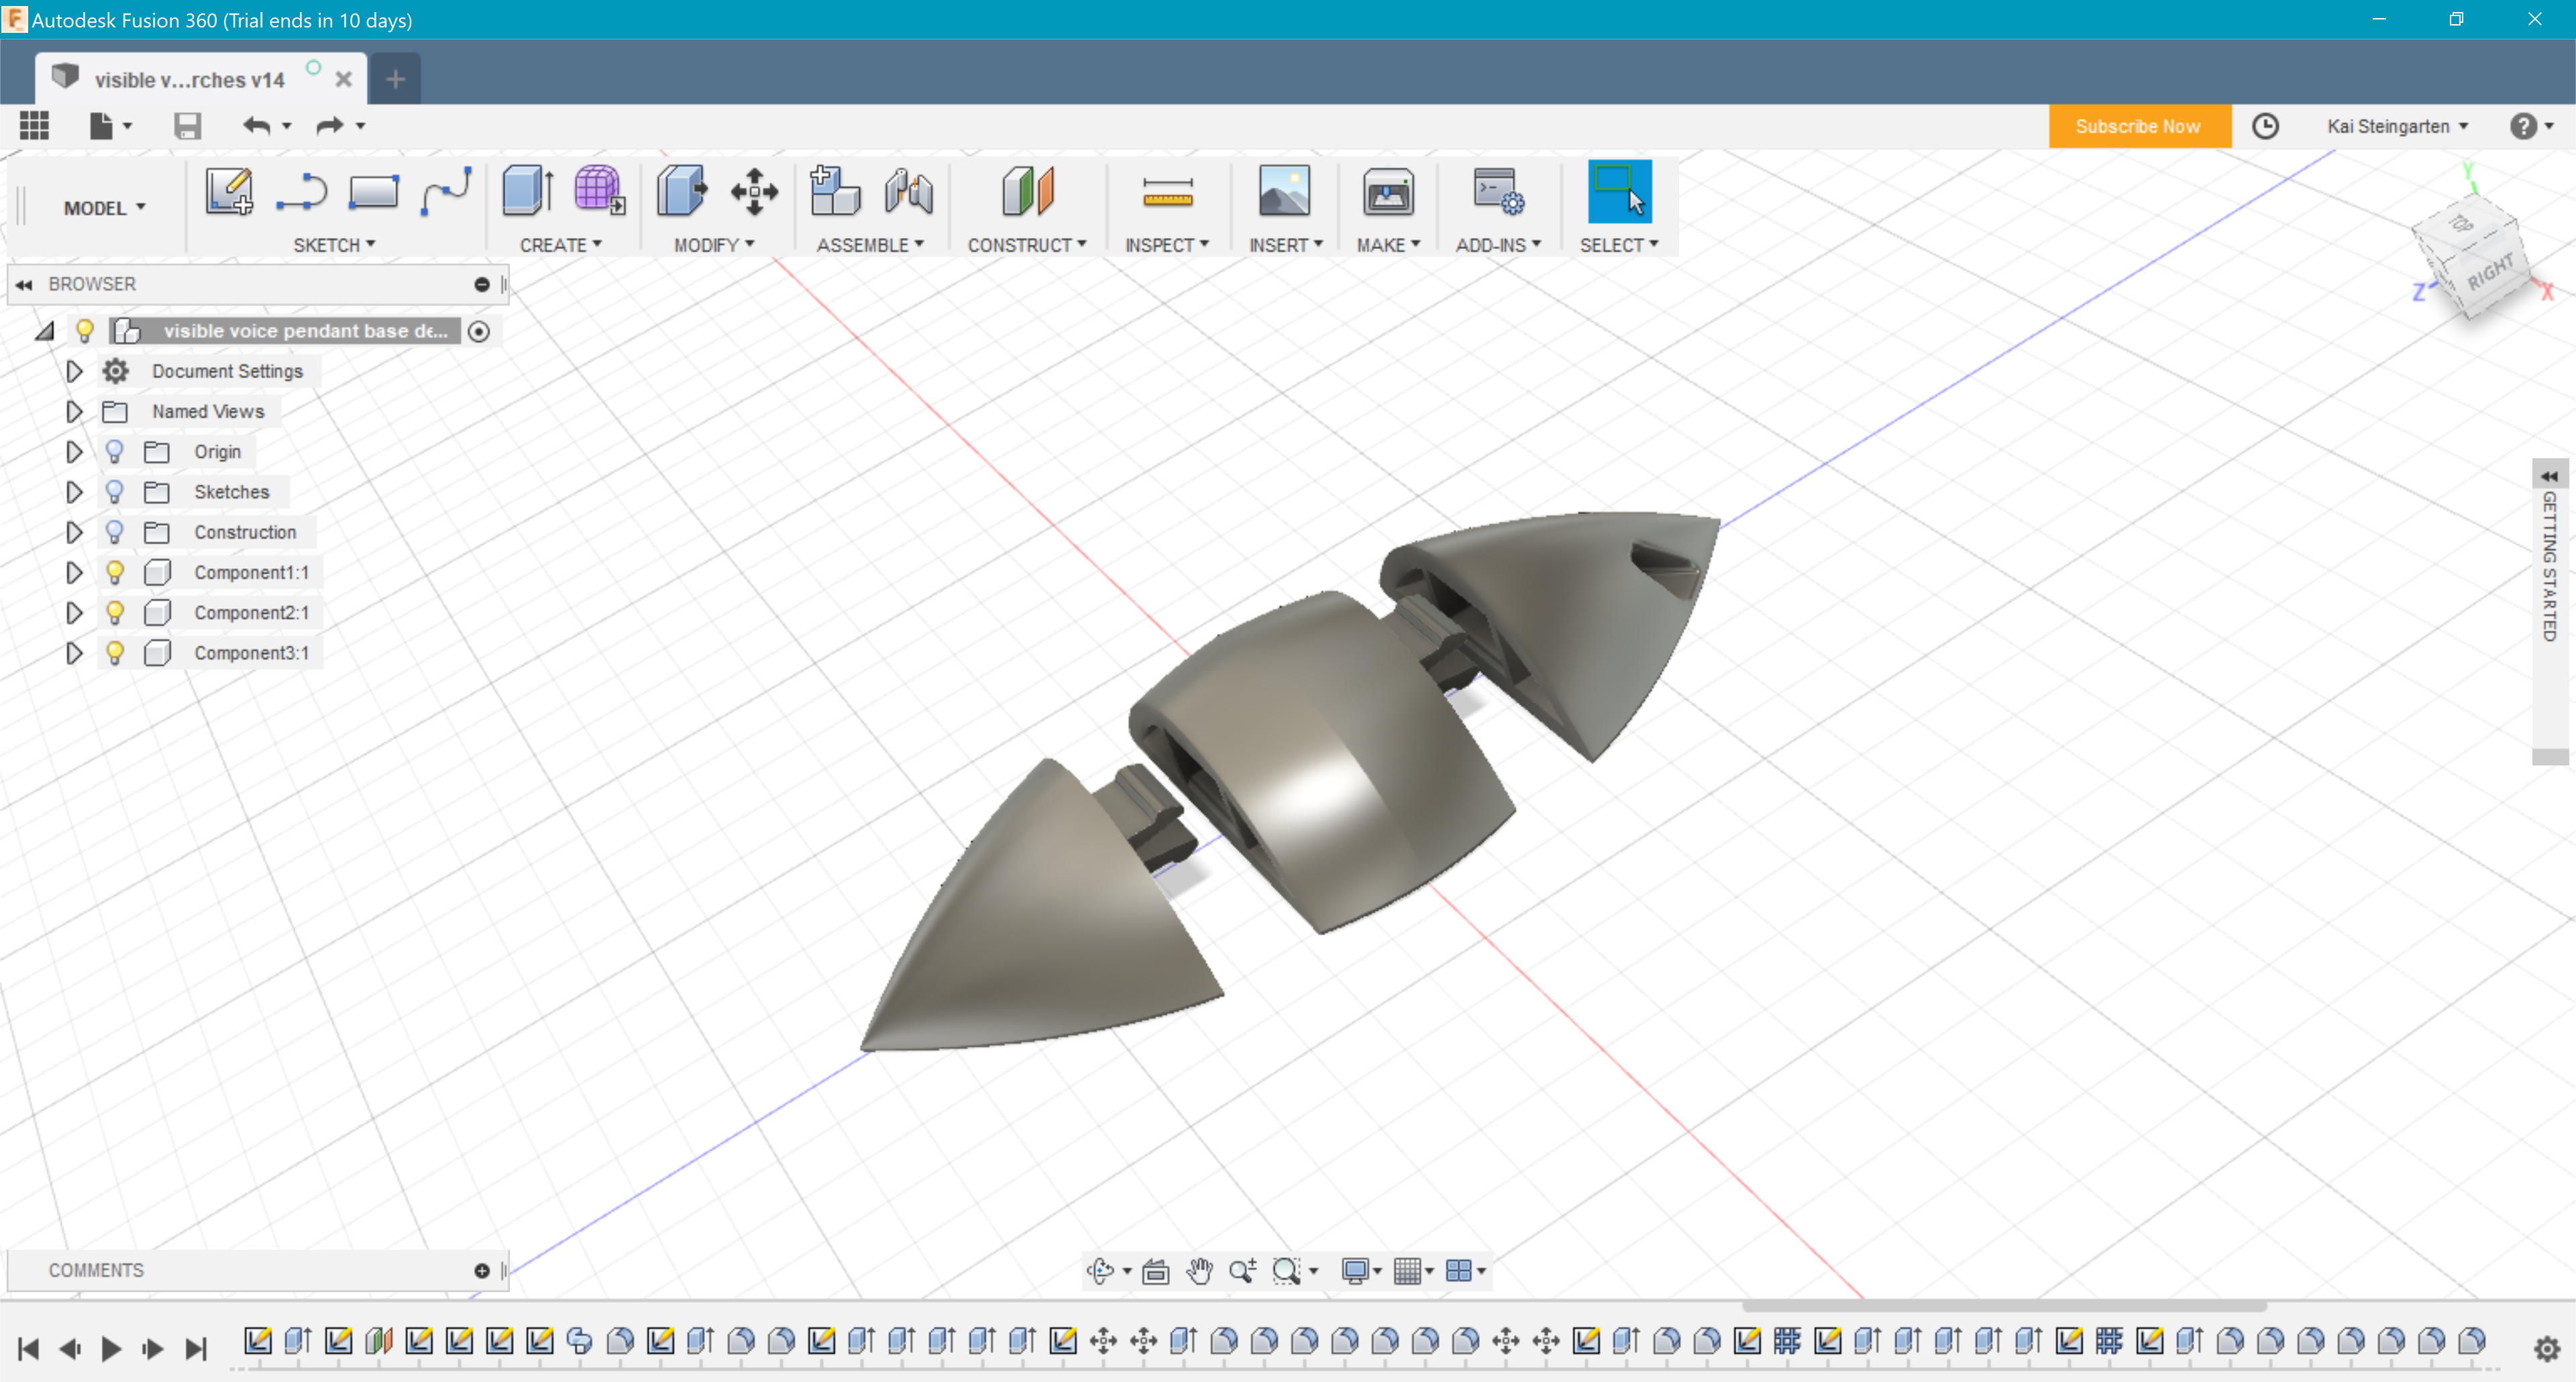2576x1382 pixels.
Task: Toggle root component visibility lightbulb
Action: pyautogui.click(x=85, y=331)
